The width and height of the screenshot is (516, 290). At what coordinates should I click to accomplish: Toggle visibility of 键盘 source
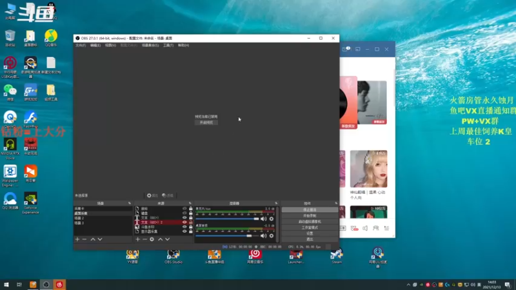pyautogui.click(x=184, y=213)
